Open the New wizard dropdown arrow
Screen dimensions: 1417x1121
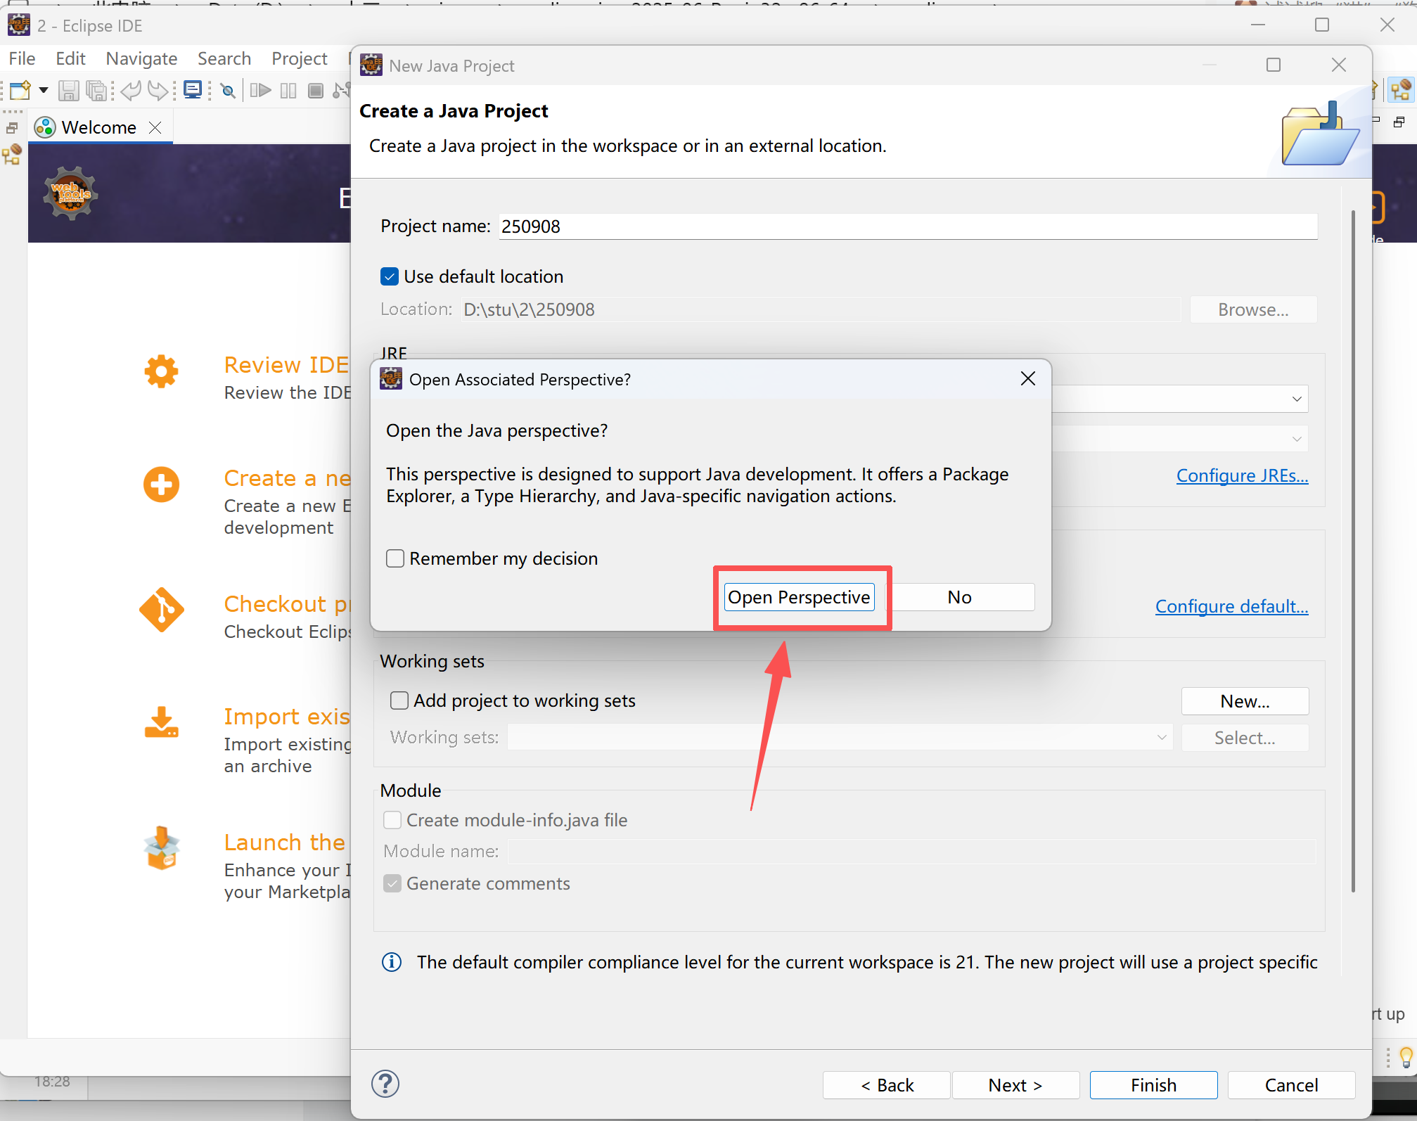click(x=43, y=90)
